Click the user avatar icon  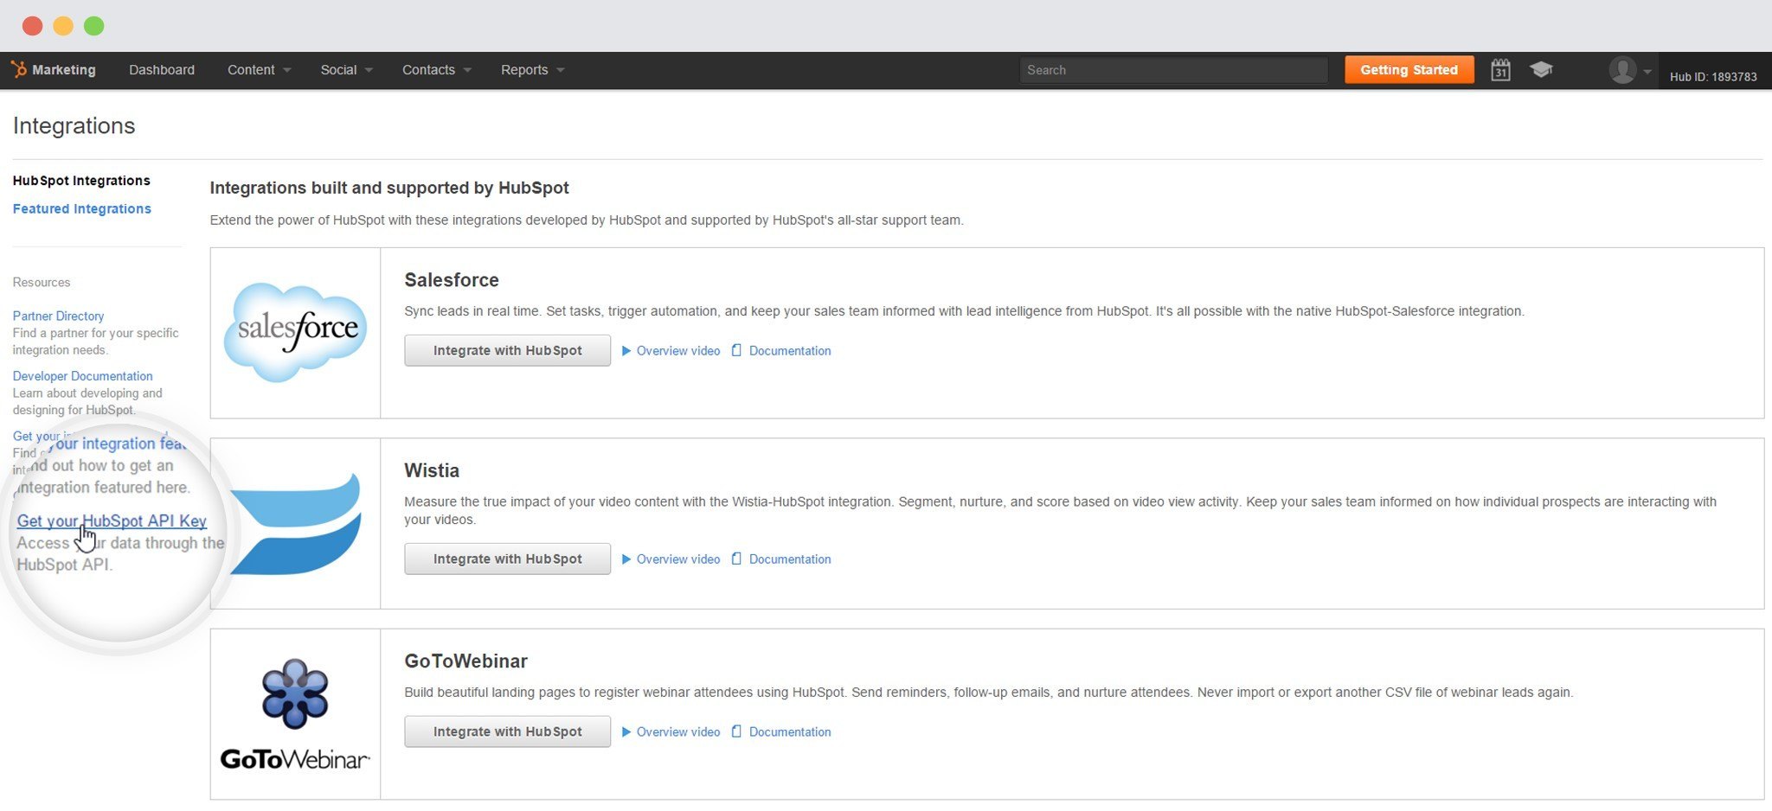1622,70
